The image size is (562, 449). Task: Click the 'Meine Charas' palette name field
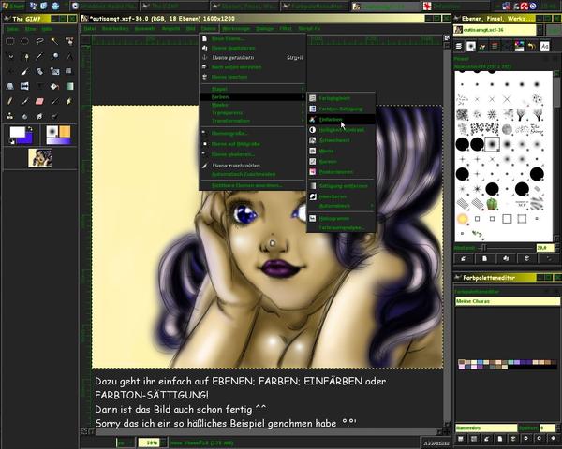(x=508, y=301)
